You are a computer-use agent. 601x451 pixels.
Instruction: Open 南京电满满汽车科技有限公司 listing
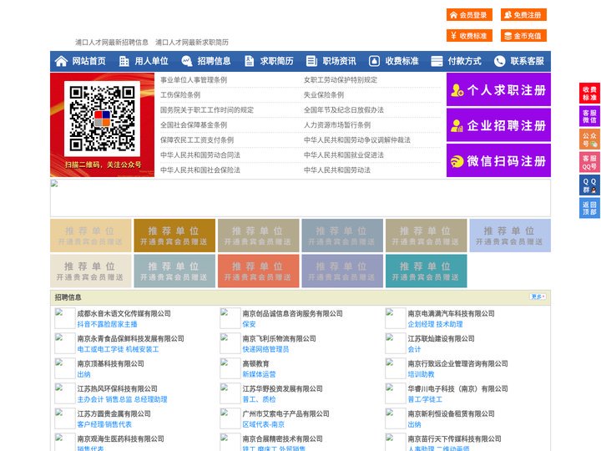tap(451, 313)
